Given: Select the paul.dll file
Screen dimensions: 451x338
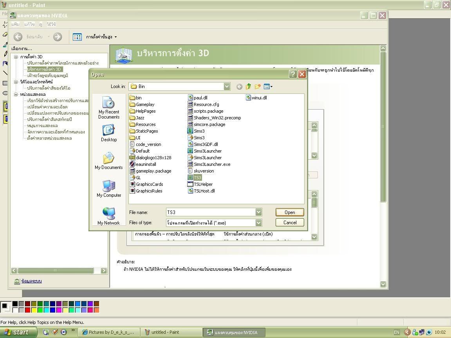Looking at the screenshot, I should [x=198, y=98].
